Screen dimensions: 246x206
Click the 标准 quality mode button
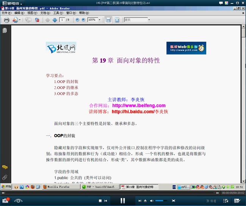(x=211, y=201)
